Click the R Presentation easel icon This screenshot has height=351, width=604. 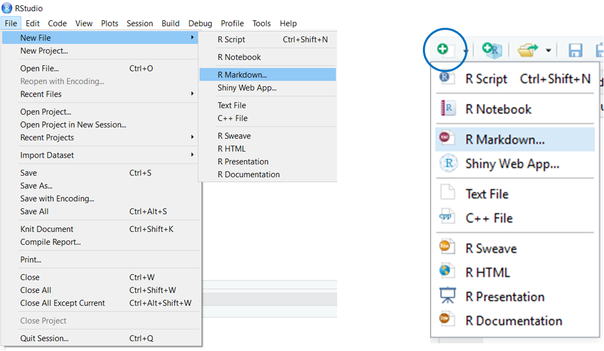pyautogui.click(x=447, y=297)
